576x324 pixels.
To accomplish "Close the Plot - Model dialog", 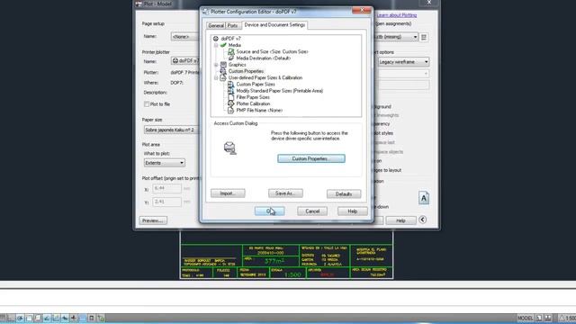I will pyautogui.click(x=428, y=3).
